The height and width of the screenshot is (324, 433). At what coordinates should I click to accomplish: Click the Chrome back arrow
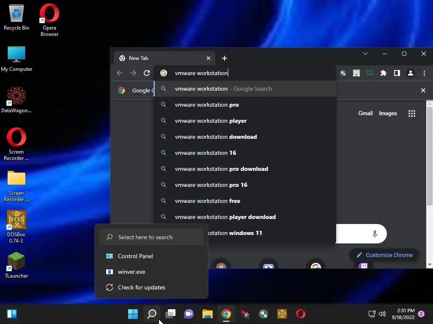pos(120,73)
